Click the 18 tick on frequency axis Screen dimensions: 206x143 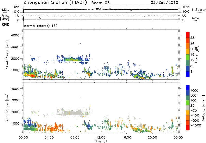pos(17,15)
